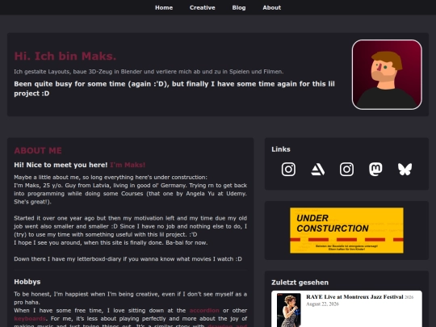Click the German tagline 'Ich gestalte Layouts'

coord(149,72)
